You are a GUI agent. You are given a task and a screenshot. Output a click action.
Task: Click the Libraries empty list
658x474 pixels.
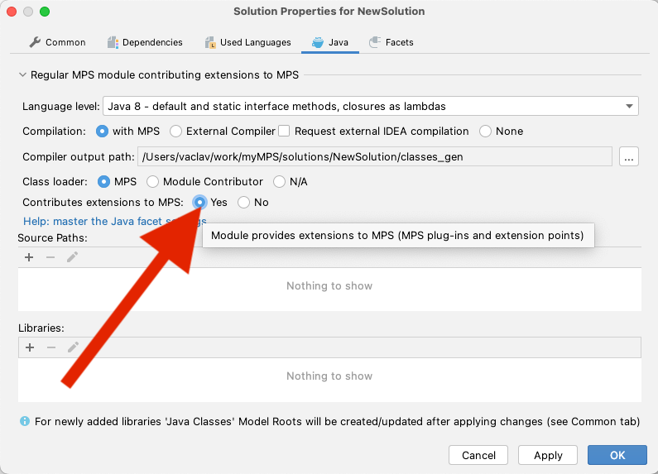coord(329,380)
